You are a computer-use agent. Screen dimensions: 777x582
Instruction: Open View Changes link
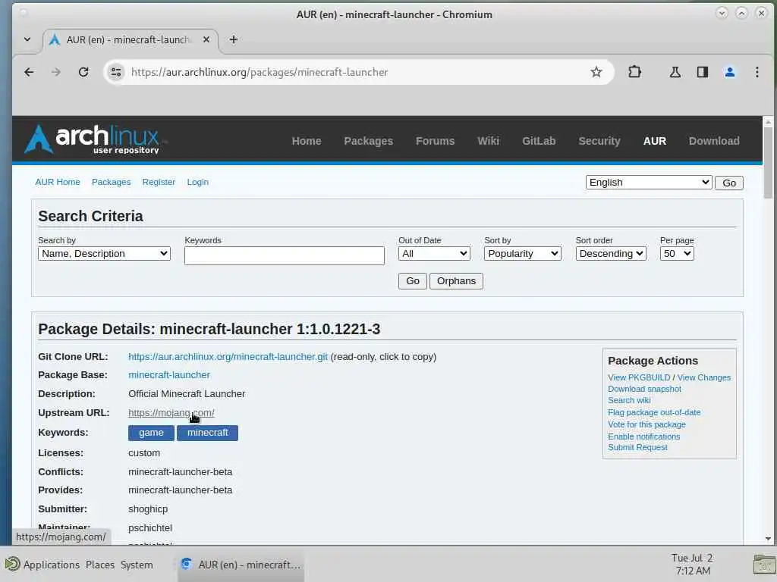(x=703, y=377)
